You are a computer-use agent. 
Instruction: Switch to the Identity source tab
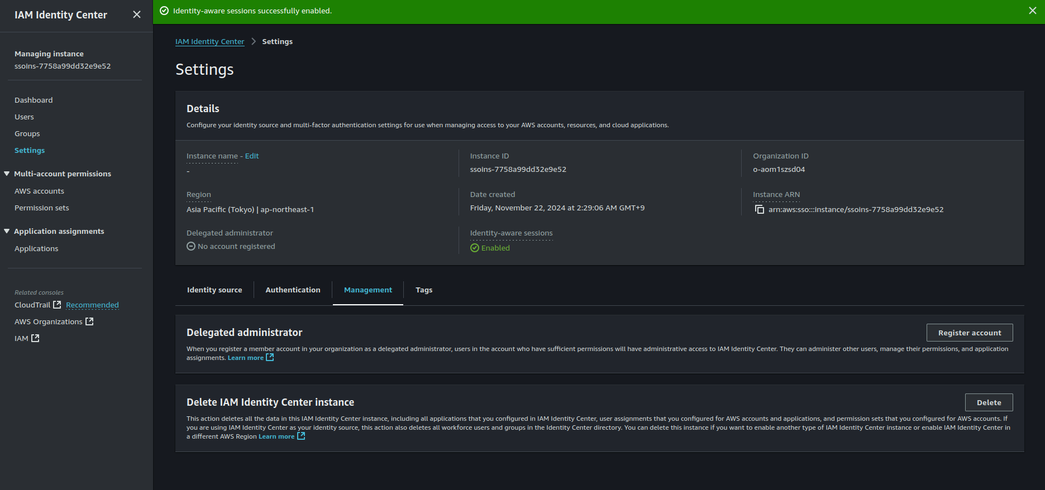tap(214, 290)
